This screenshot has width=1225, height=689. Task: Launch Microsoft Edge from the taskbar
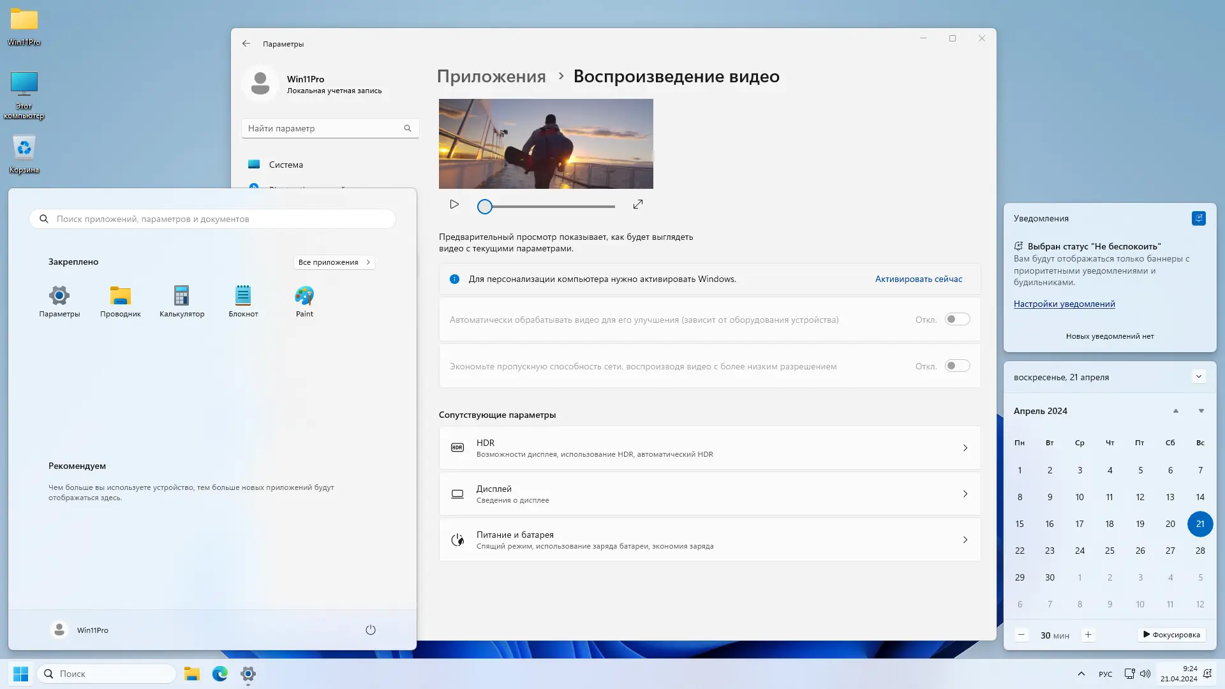(219, 673)
